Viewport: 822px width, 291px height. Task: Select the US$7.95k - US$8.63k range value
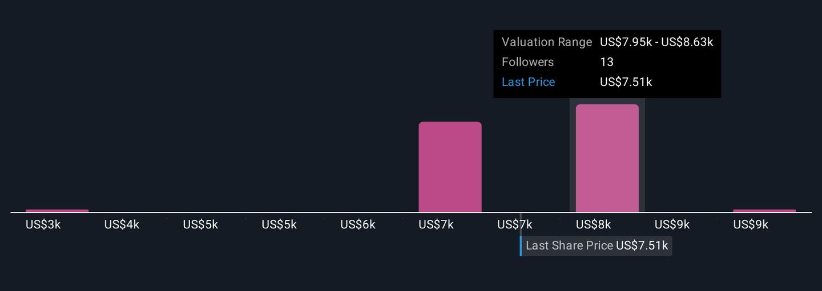tap(656, 42)
